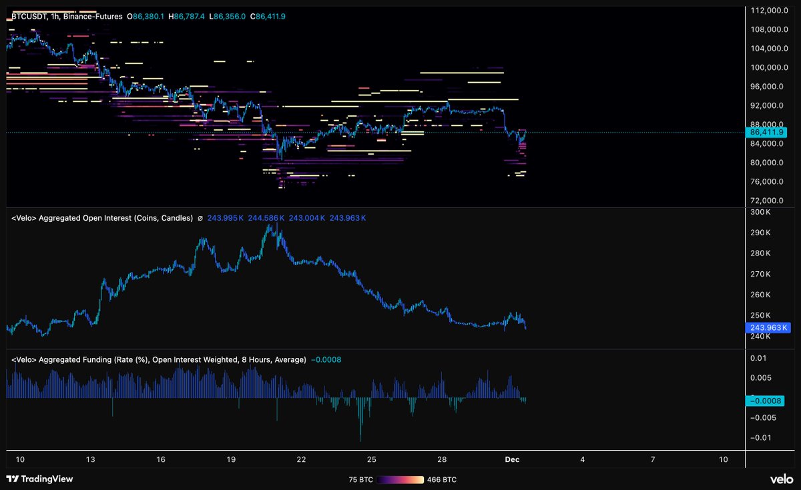Click the 270K Open Interest axis label

click(760, 274)
